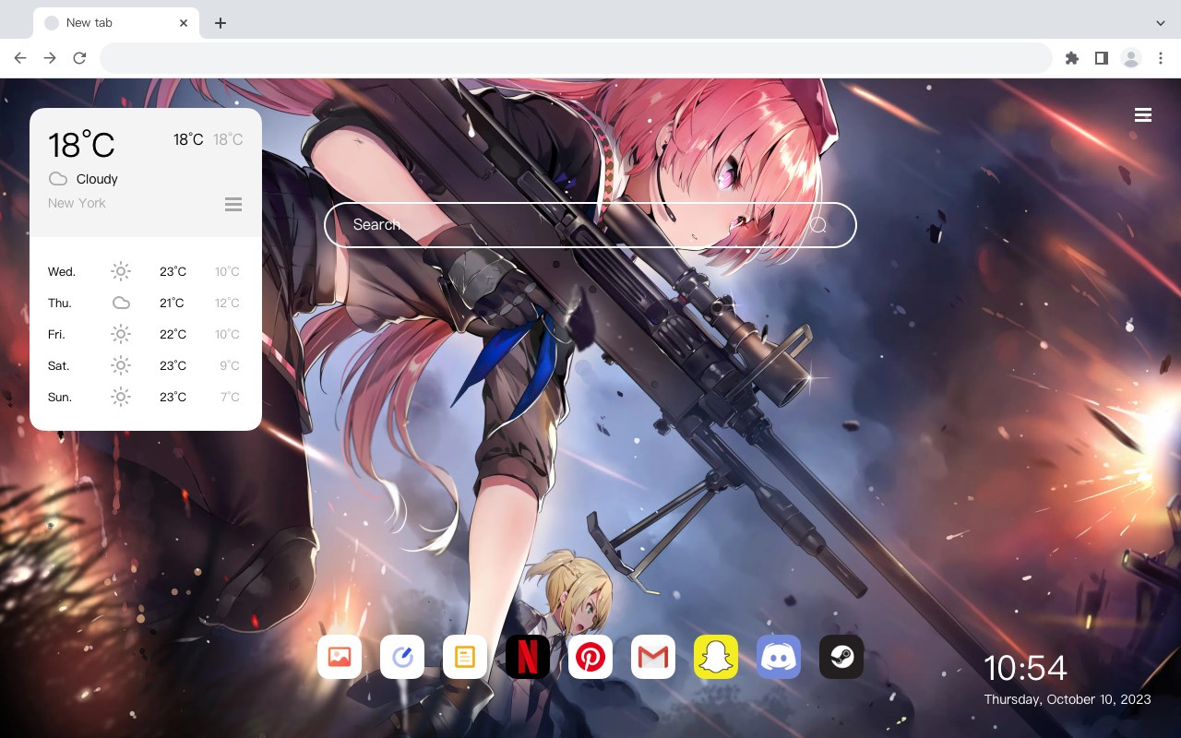Screen dimensions: 1181x738
Task: Launch the Steam shortcut
Action: [841, 657]
